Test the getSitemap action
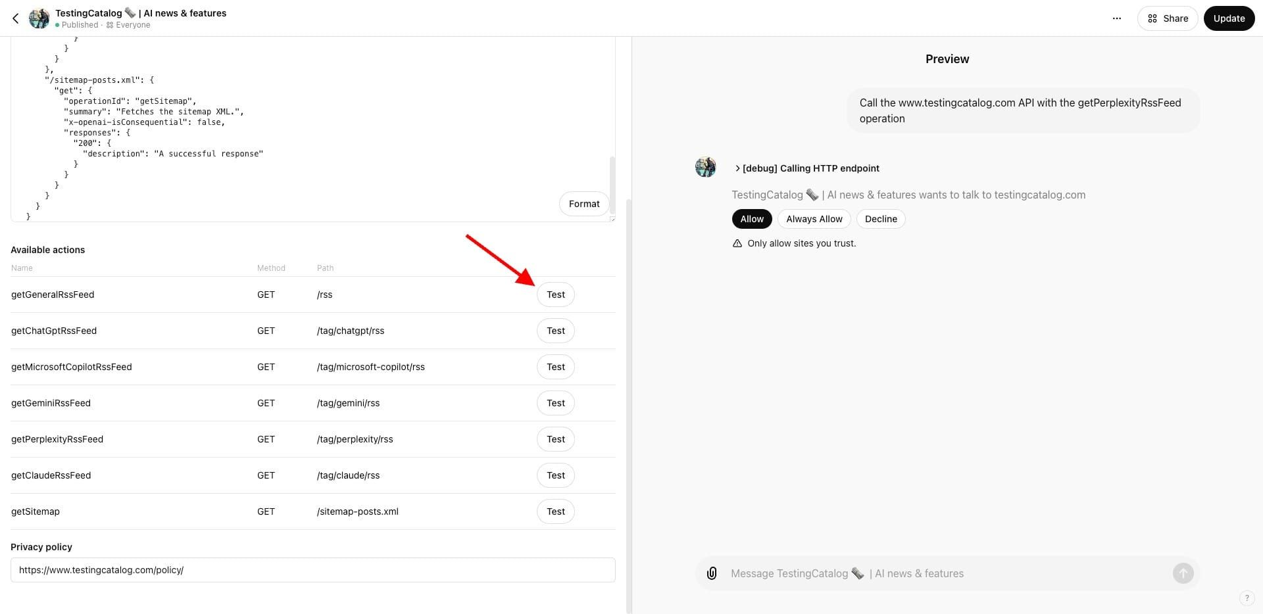The height and width of the screenshot is (614, 1263). point(555,511)
